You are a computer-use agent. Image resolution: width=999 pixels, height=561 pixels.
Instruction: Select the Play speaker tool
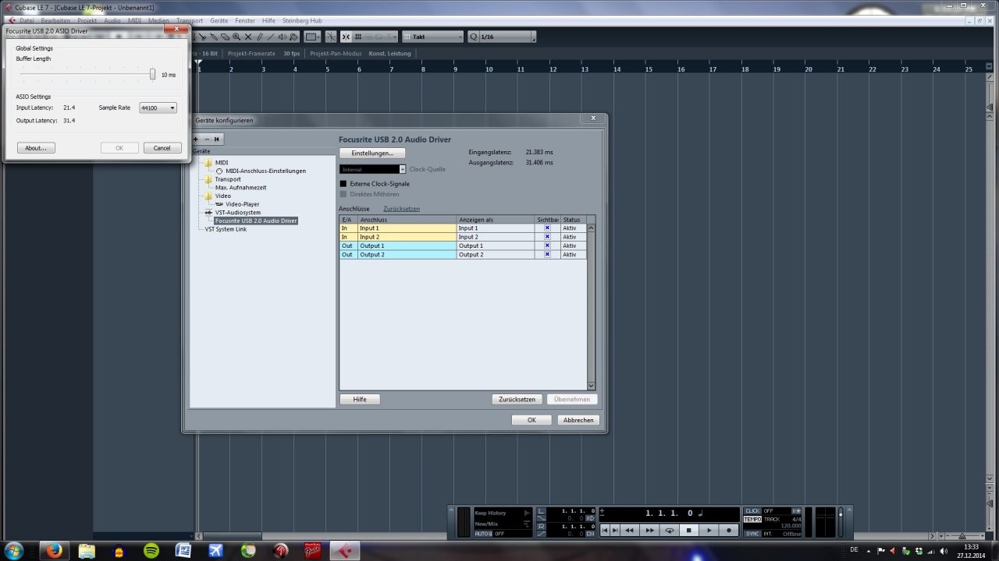coord(283,37)
